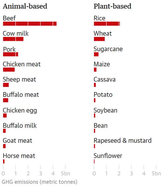The width and height of the screenshot is (163, 186).
Task: Select the Sugarcane bar
Action: [x=96, y=54]
